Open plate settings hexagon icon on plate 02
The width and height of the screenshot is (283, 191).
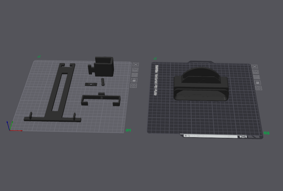259,88
